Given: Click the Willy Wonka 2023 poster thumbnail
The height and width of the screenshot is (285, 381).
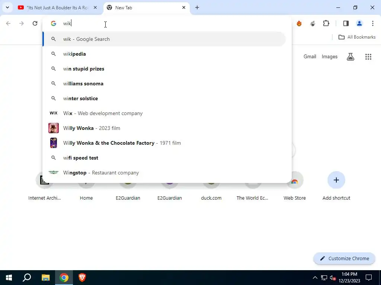Looking at the screenshot, I should pos(54,128).
